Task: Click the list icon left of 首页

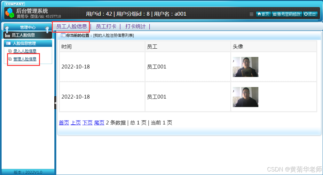Action: 251,14
